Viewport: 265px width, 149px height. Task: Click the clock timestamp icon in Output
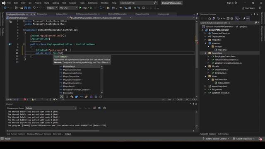[x=105, y=108]
